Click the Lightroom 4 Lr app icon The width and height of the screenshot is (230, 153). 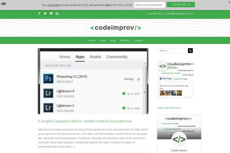[48, 93]
